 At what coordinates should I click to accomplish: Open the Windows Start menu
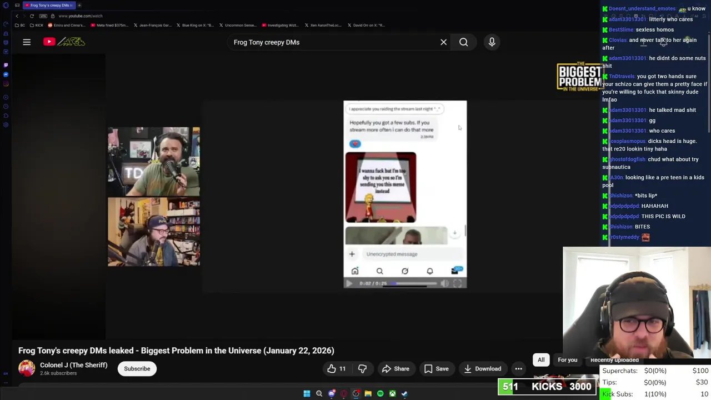(307, 393)
